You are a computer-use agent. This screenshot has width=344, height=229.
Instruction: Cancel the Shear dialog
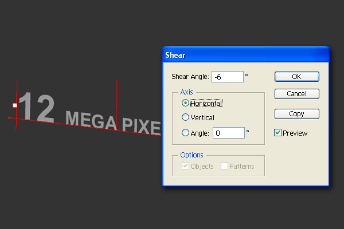(297, 94)
